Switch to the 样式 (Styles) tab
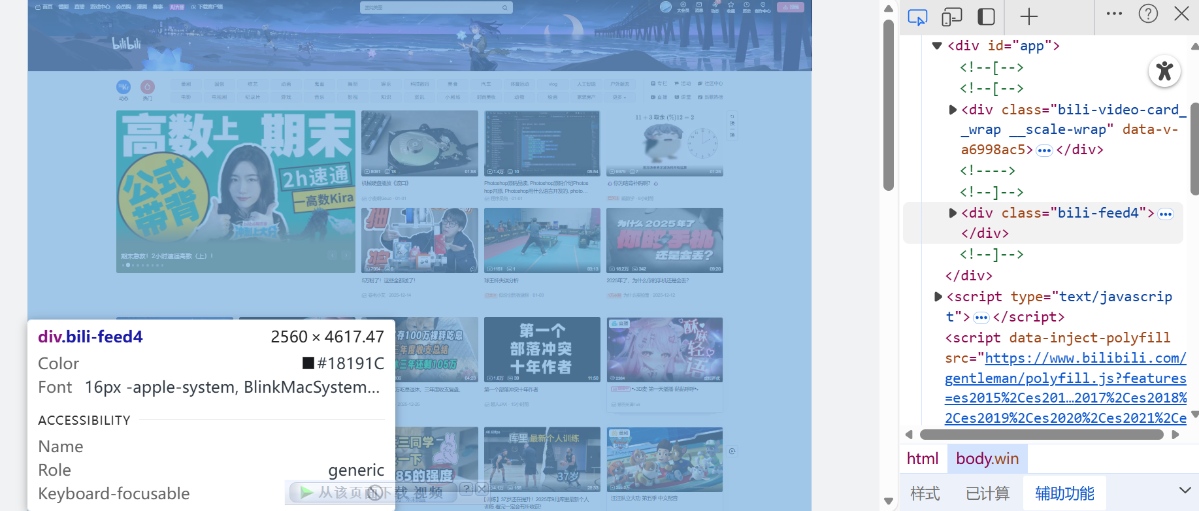 pos(925,493)
